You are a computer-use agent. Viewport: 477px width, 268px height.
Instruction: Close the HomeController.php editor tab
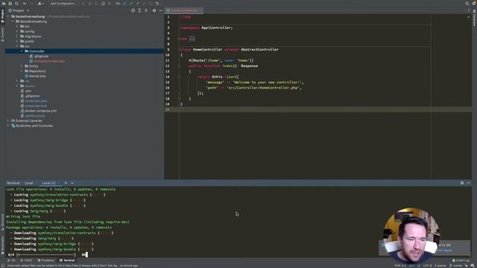200,10
